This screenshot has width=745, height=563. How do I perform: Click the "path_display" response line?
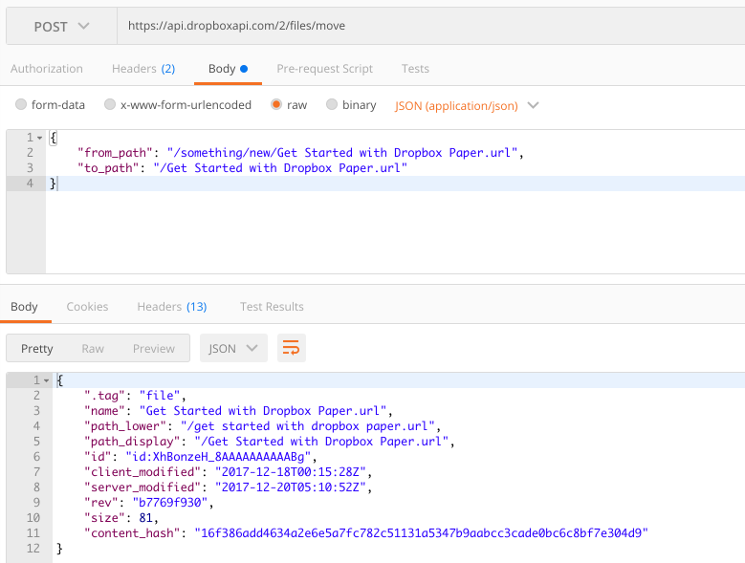(270, 442)
